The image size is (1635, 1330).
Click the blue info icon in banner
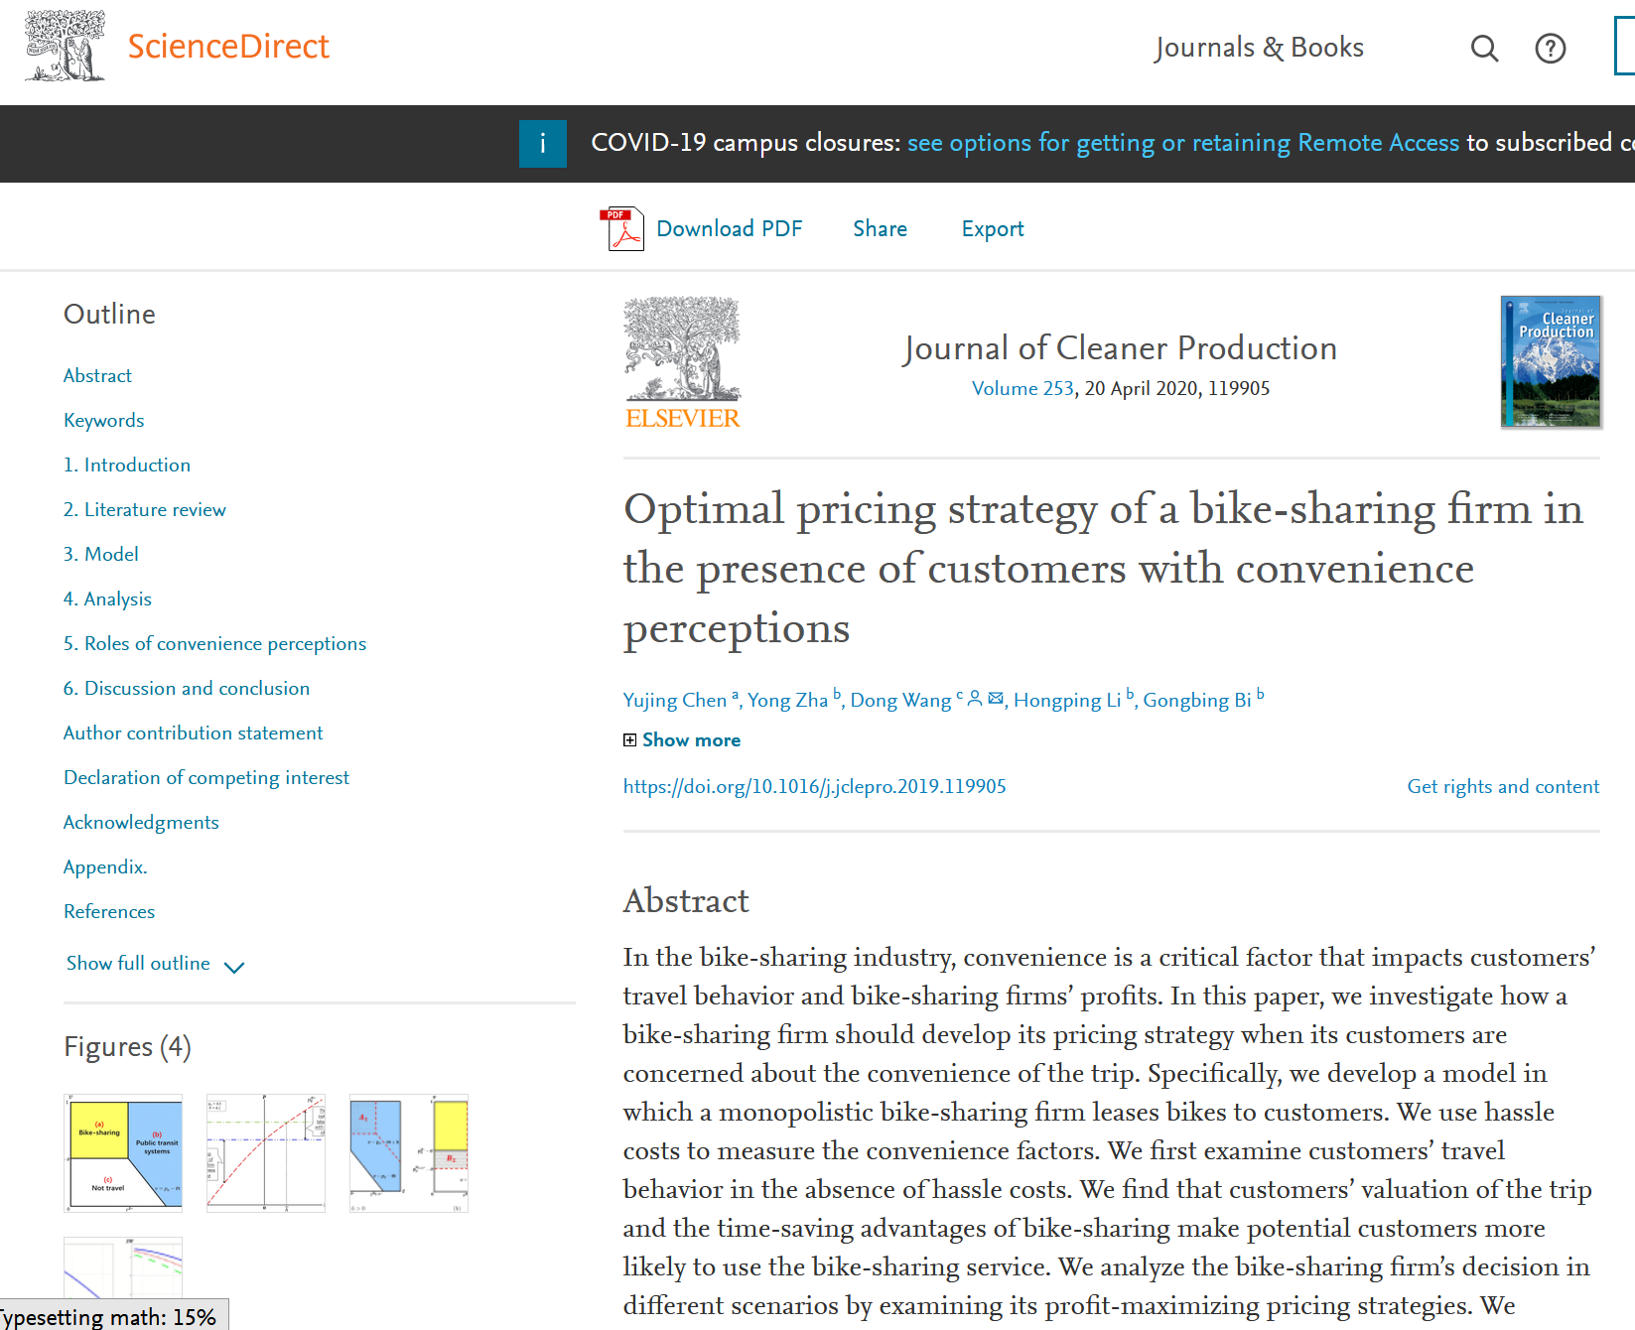click(x=542, y=143)
